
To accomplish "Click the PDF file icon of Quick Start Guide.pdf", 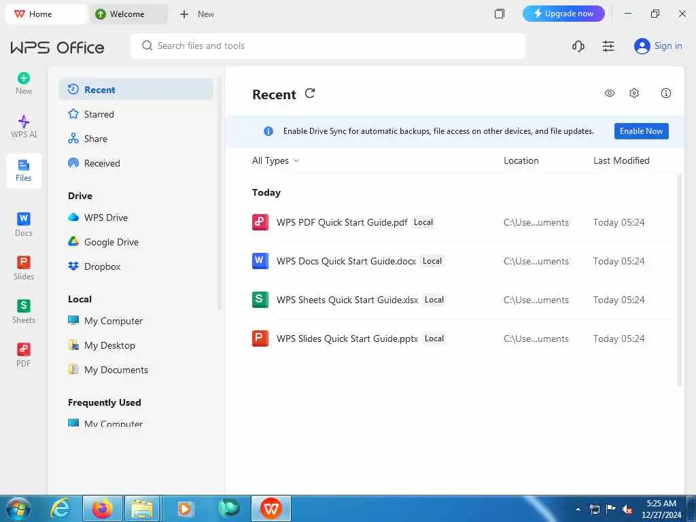I will tap(260, 222).
